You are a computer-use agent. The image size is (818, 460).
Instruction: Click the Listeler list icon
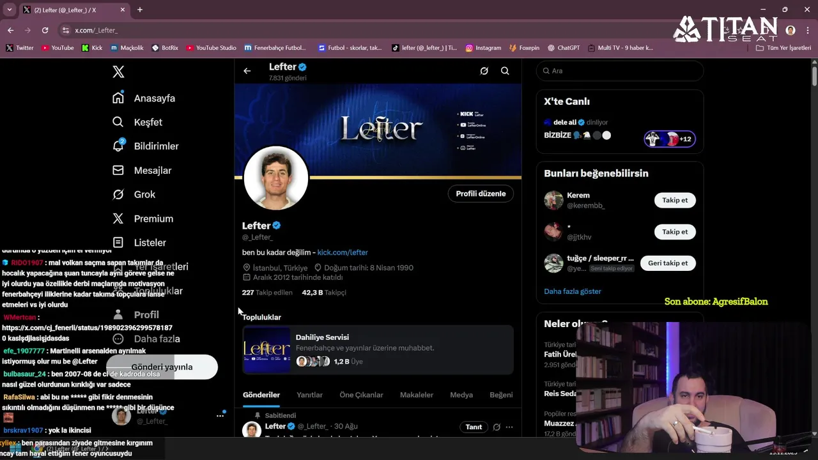click(118, 243)
